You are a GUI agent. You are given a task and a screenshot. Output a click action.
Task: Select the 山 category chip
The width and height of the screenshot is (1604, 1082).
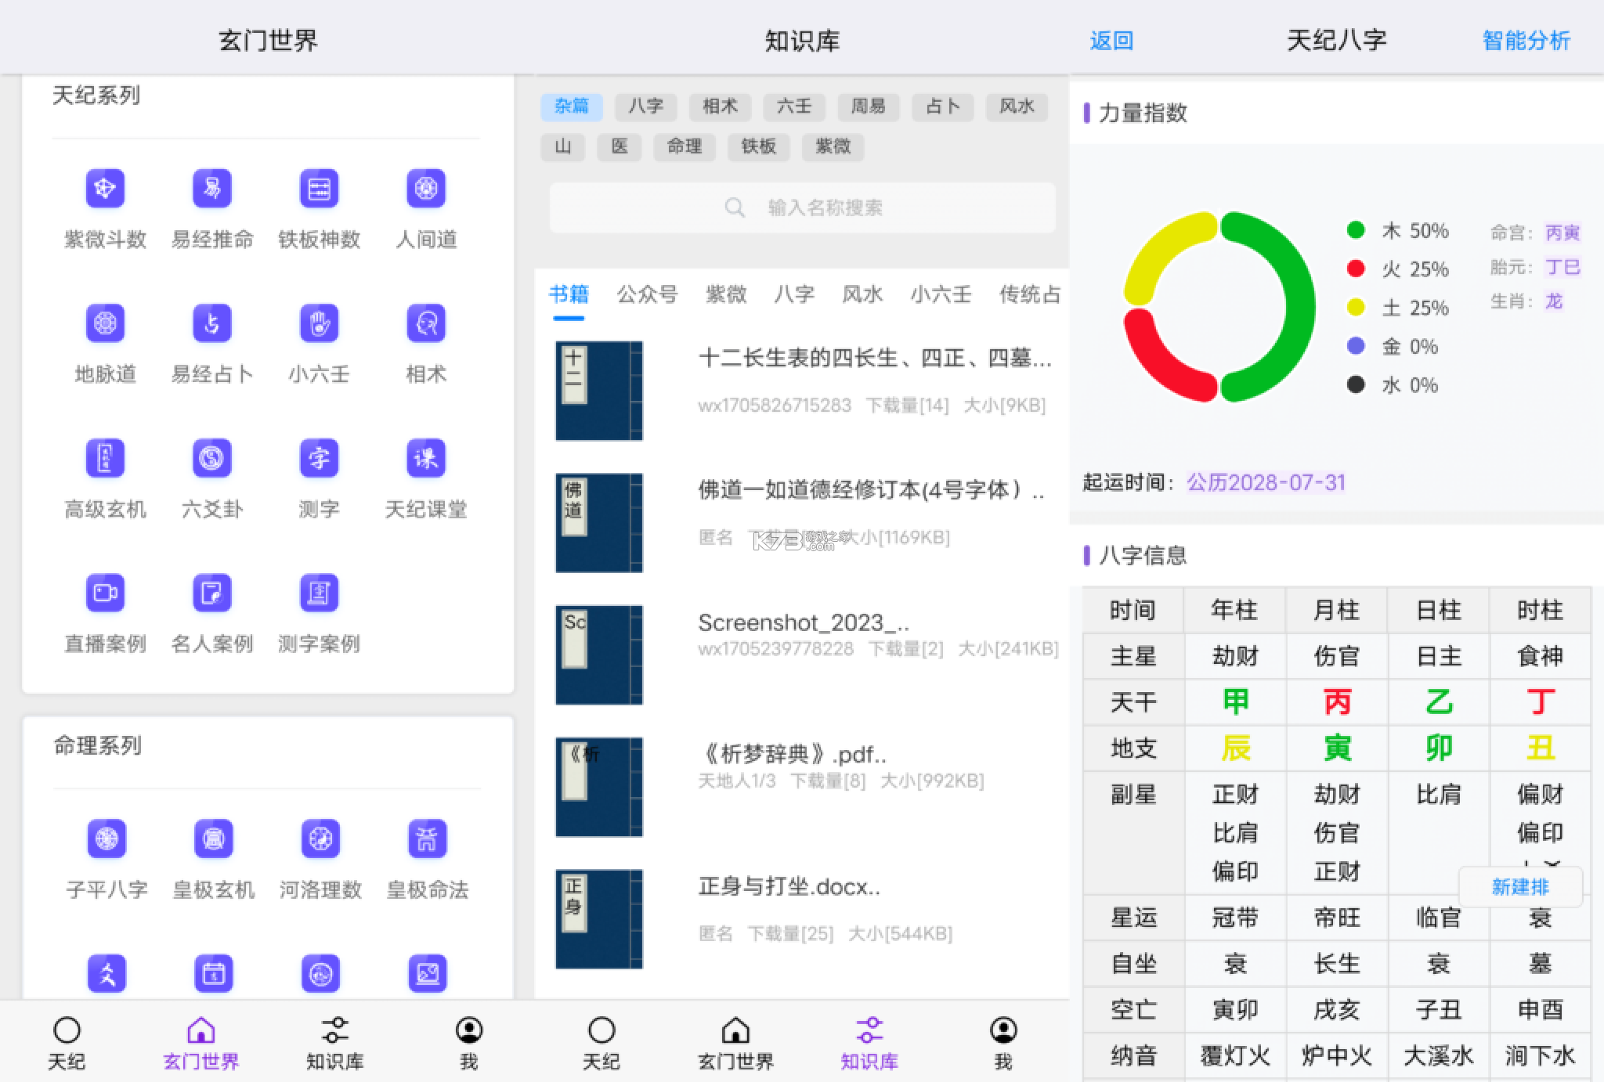(563, 146)
